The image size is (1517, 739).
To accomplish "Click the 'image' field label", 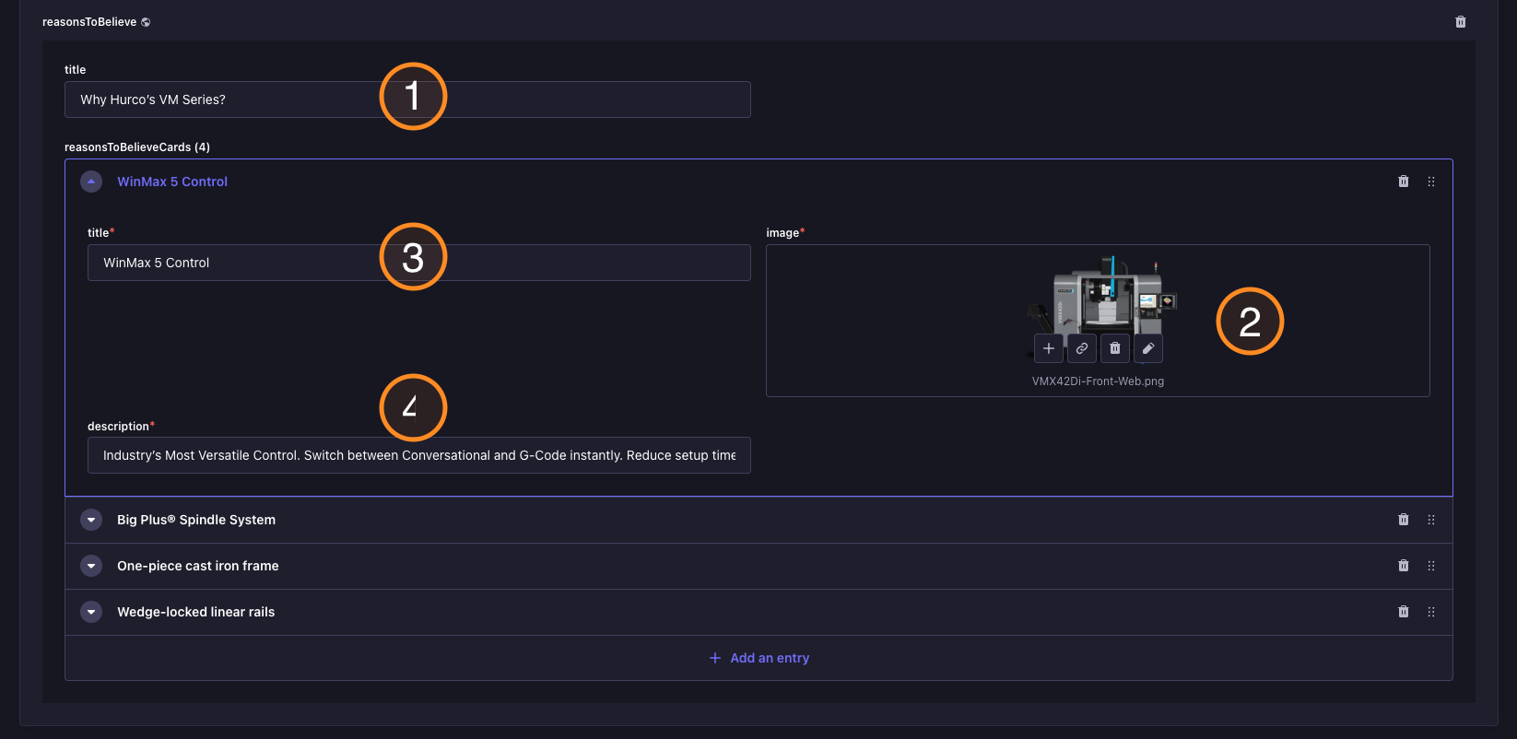I will click(x=782, y=233).
